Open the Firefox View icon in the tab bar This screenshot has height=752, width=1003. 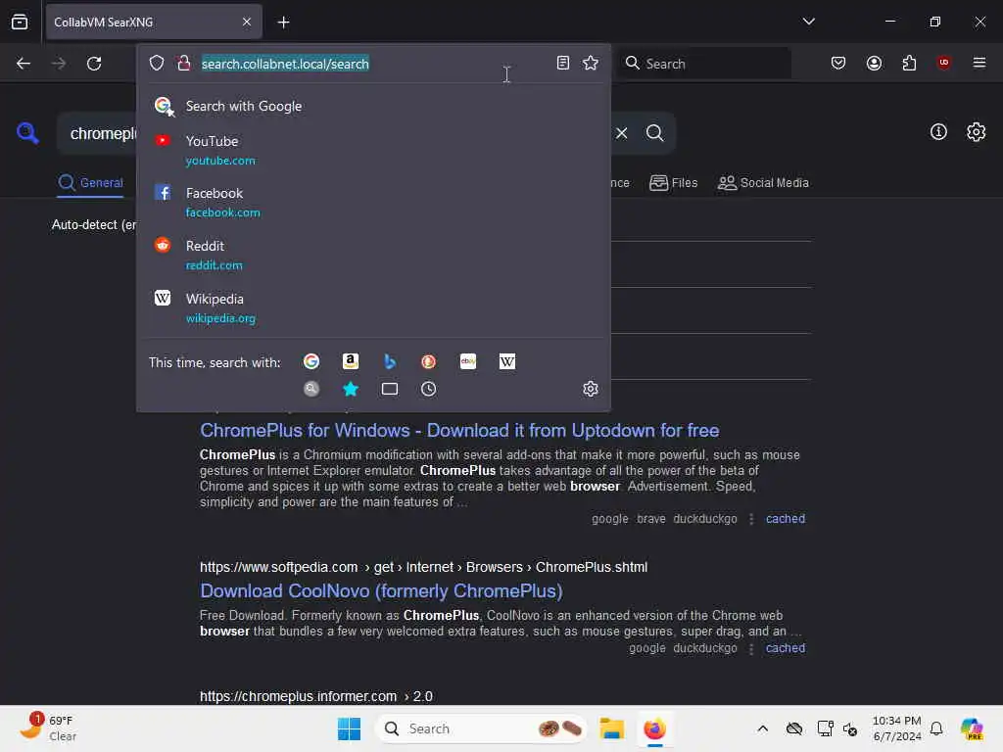click(x=20, y=22)
